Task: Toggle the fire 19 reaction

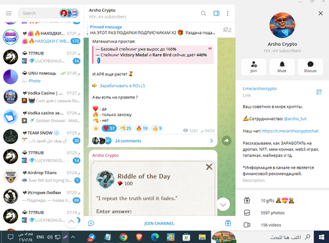Action: pos(142,128)
